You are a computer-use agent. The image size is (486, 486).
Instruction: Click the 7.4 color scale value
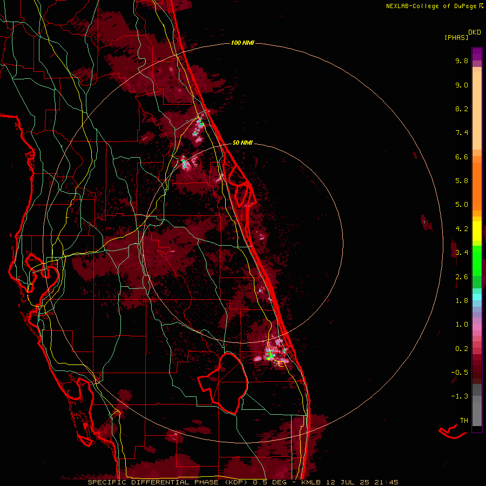click(462, 133)
